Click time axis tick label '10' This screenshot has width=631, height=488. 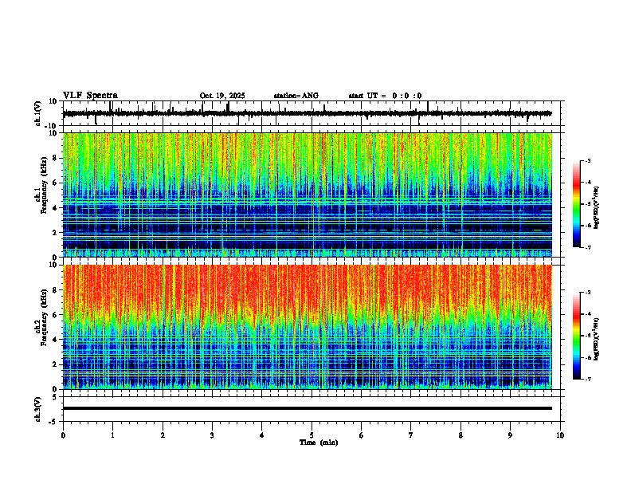[x=560, y=435]
